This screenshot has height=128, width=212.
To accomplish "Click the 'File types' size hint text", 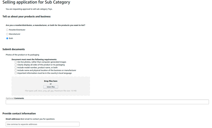I will (51, 91).
